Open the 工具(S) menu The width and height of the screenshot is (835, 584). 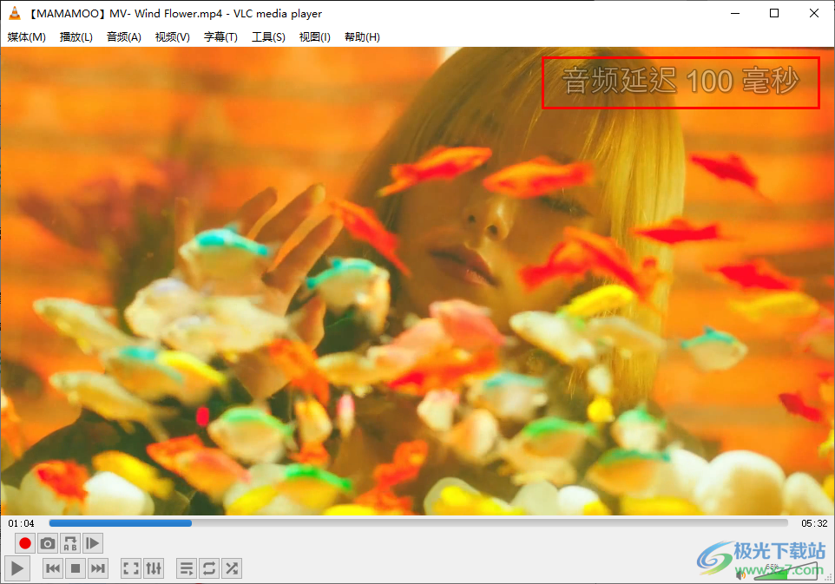[268, 36]
